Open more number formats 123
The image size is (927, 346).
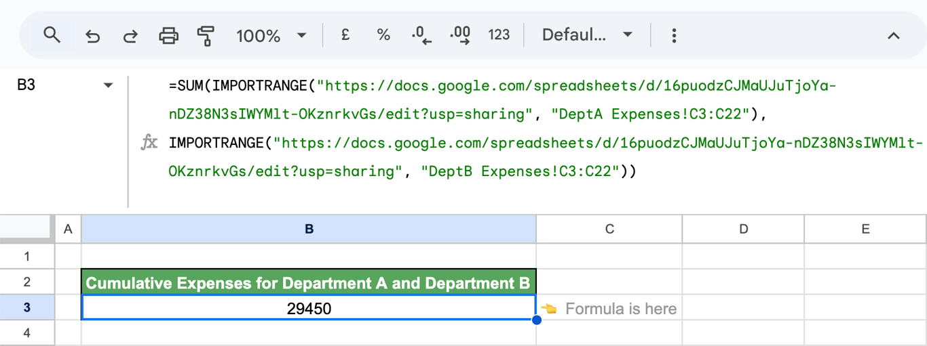(x=499, y=35)
